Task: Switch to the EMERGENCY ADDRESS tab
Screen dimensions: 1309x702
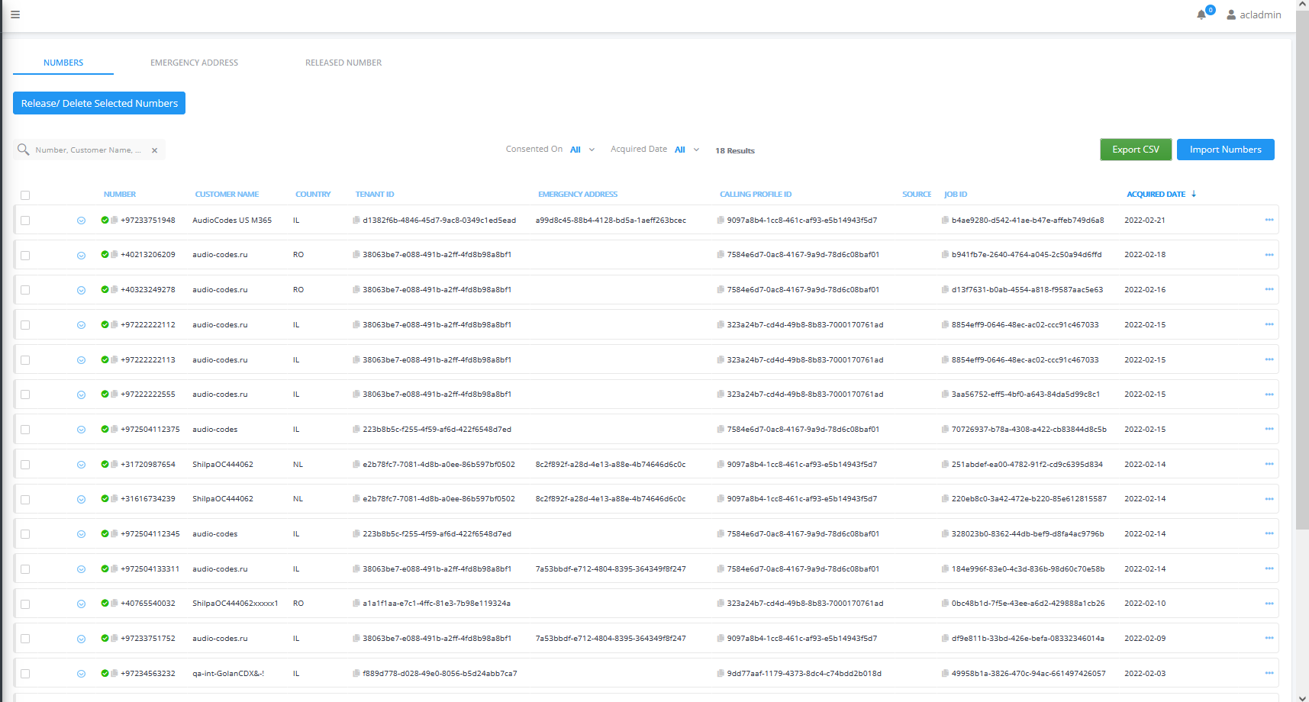Action: pos(194,62)
